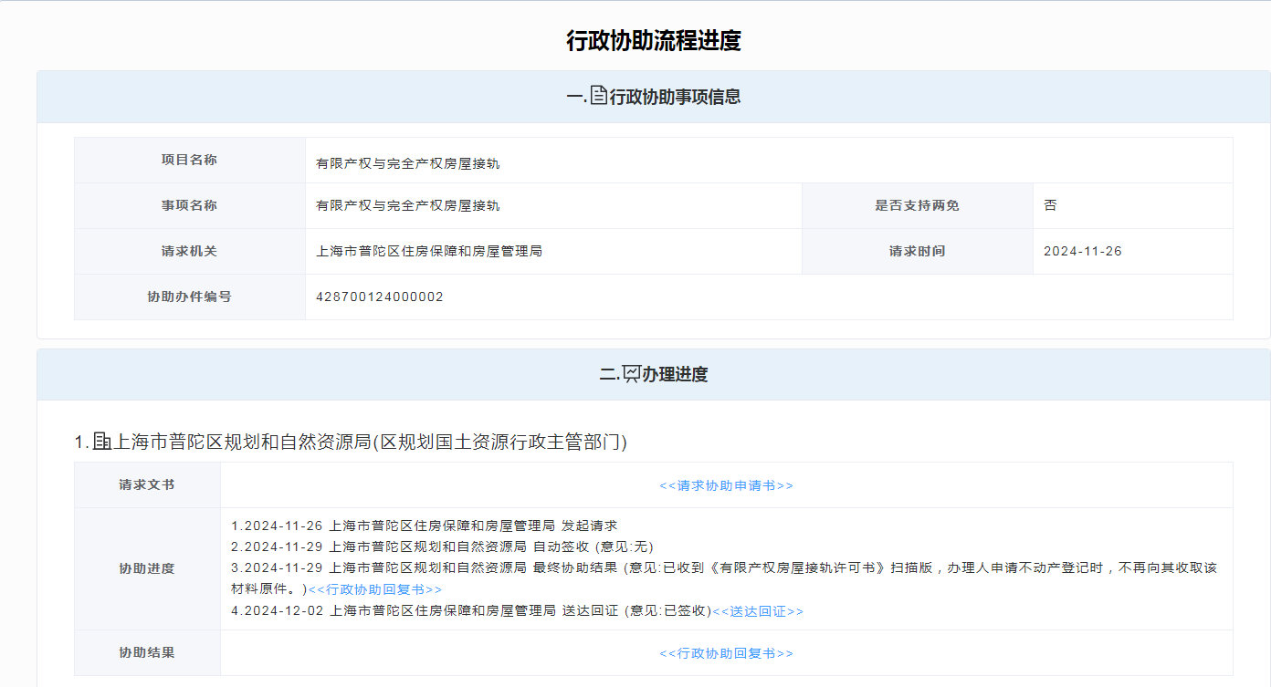Open 行政协助回复书 link in 协助进度 row
Screen dimensions: 1271x687
375,589
